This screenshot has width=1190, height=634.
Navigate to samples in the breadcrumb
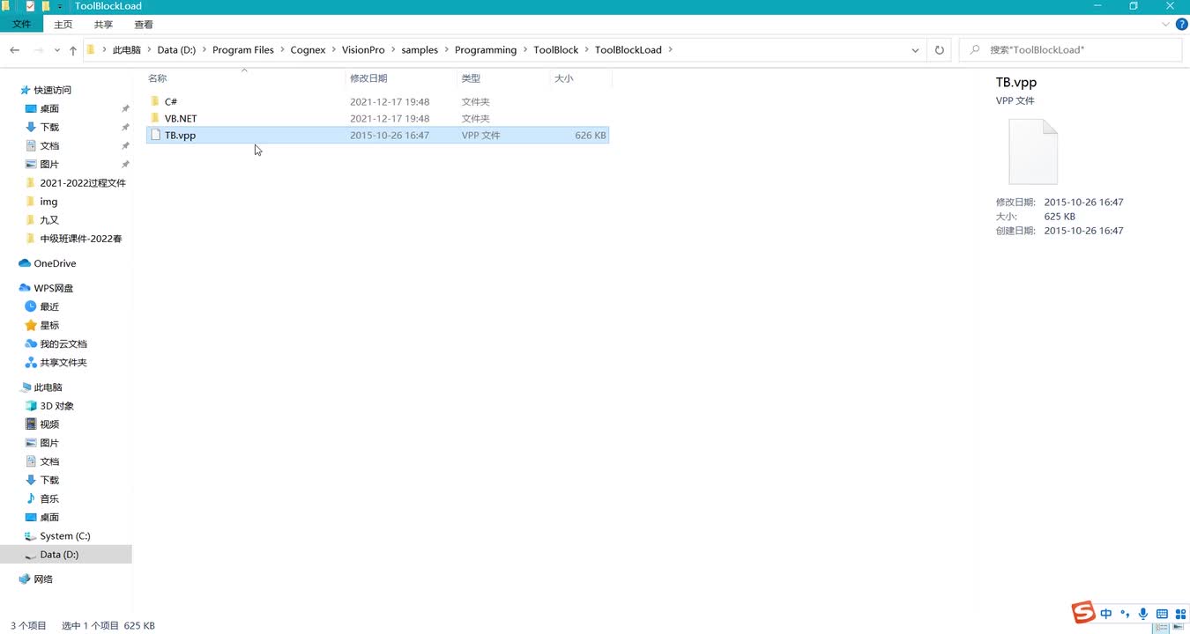[420, 50]
